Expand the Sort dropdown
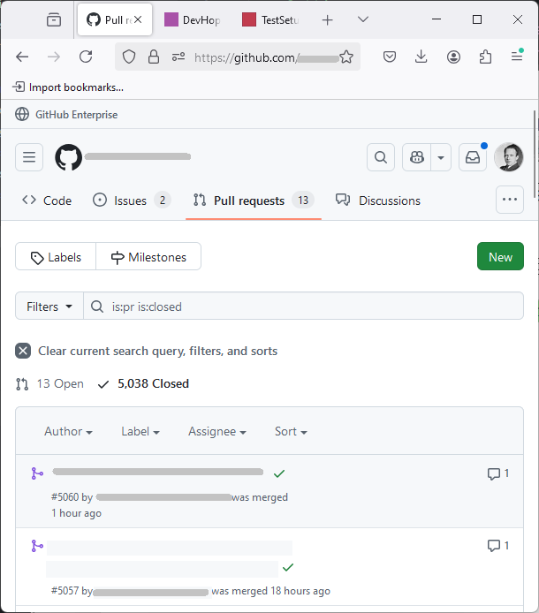This screenshot has height=613, width=539. pyautogui.click(x=291, y=431)
